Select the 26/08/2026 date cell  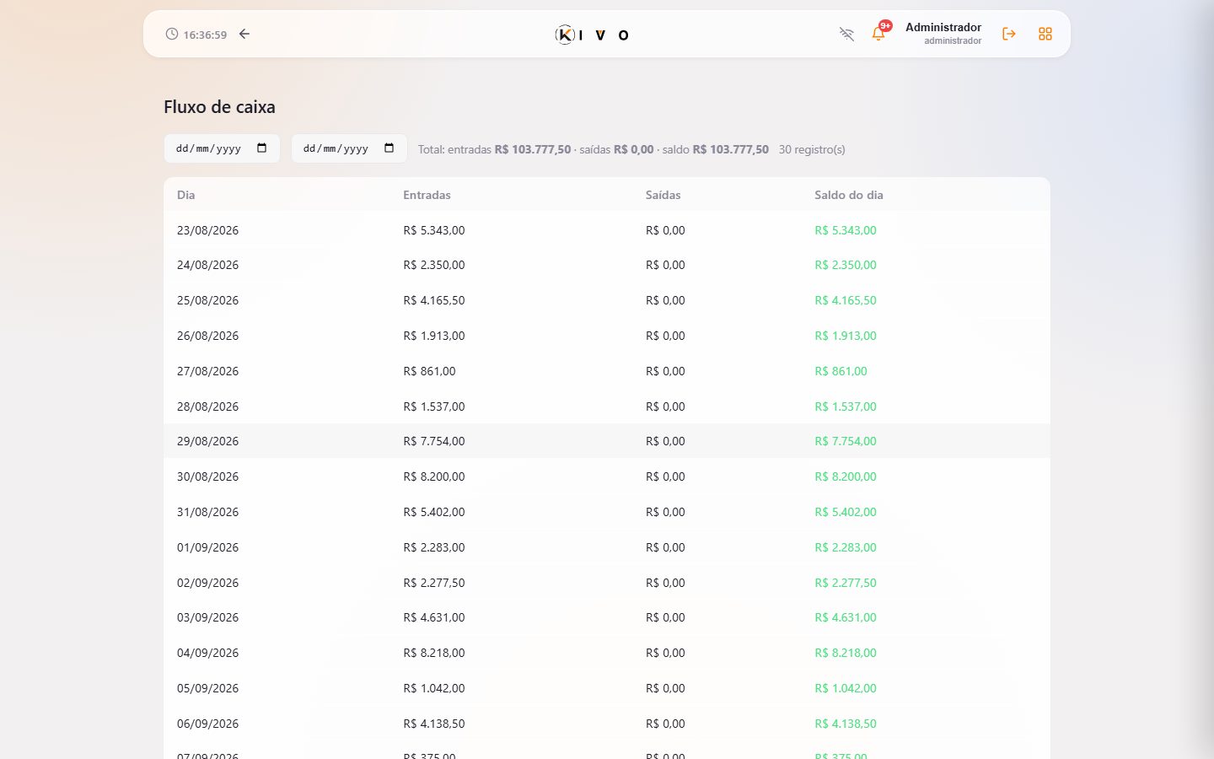[x=207, y=336]
